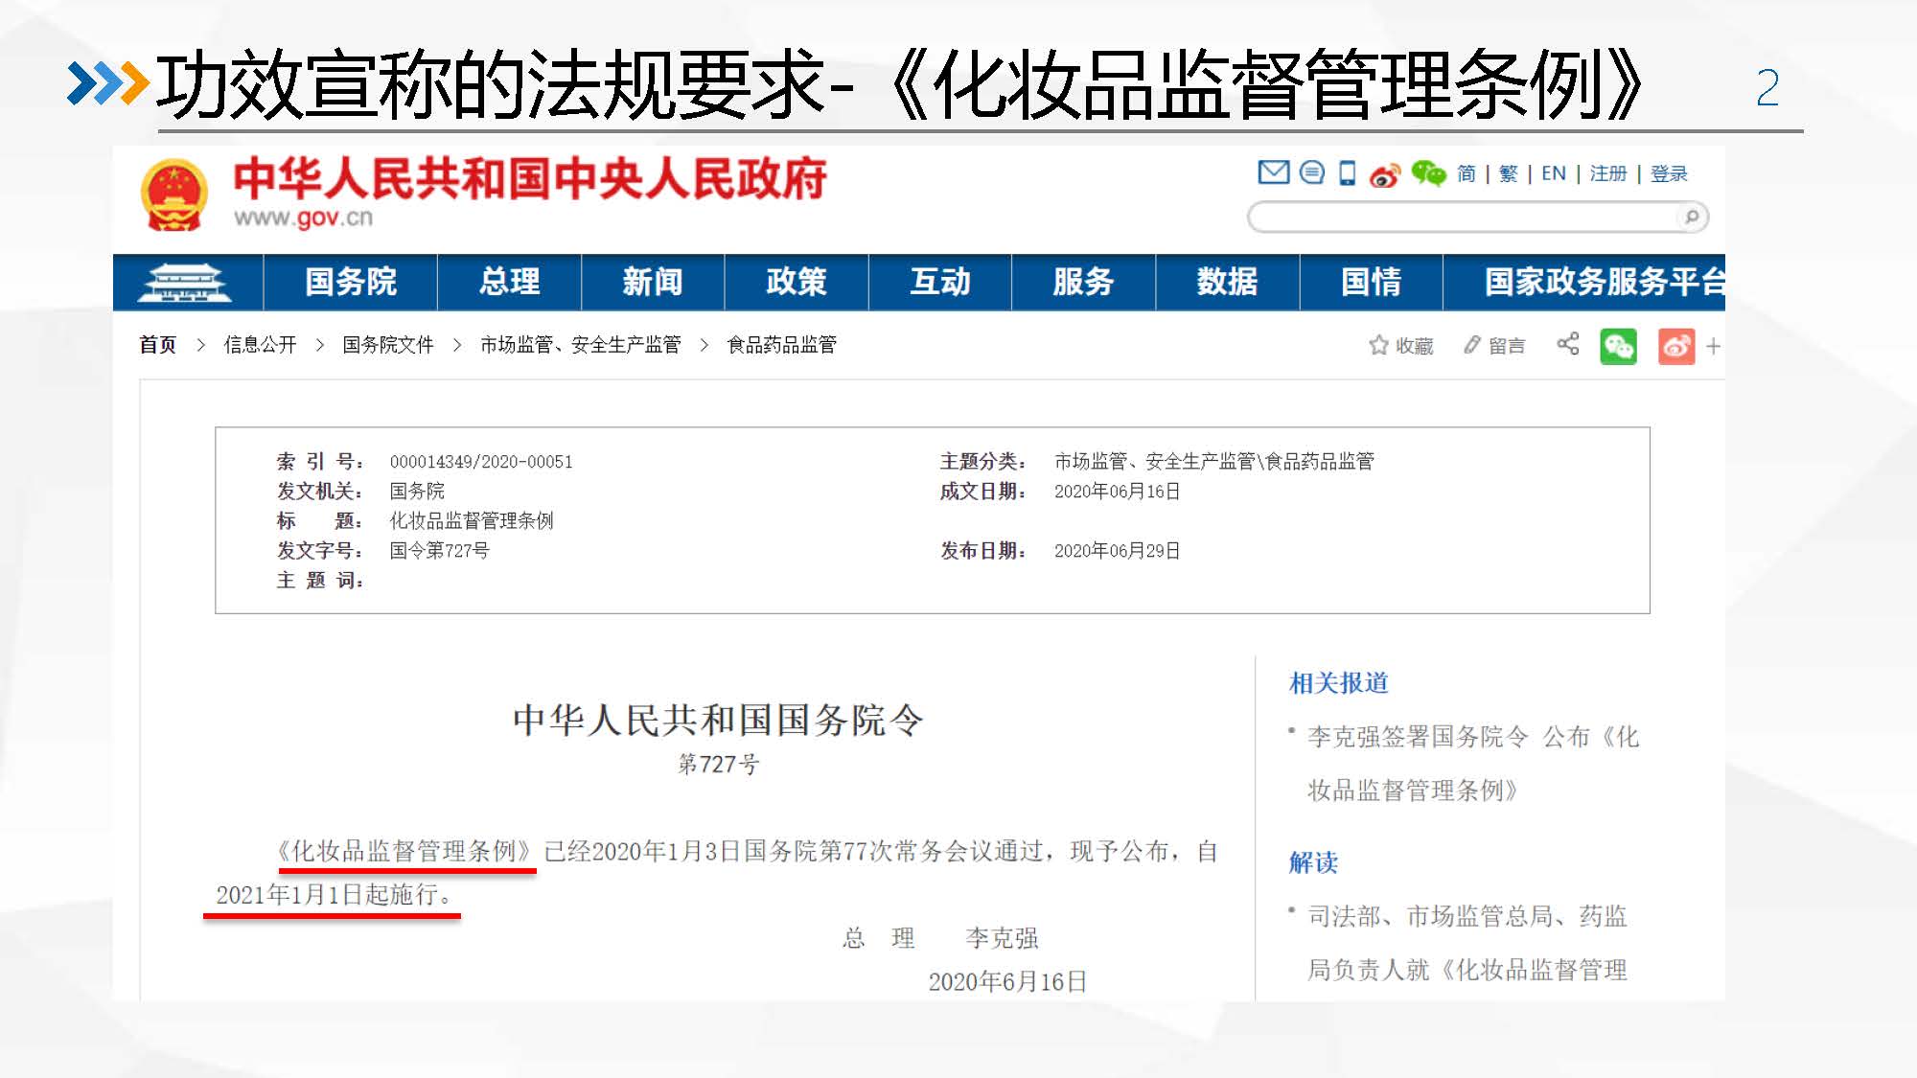Click the WeChat icon in top header
This screenshot has height=1078, width=1917.
click(x=1428, y=173)
